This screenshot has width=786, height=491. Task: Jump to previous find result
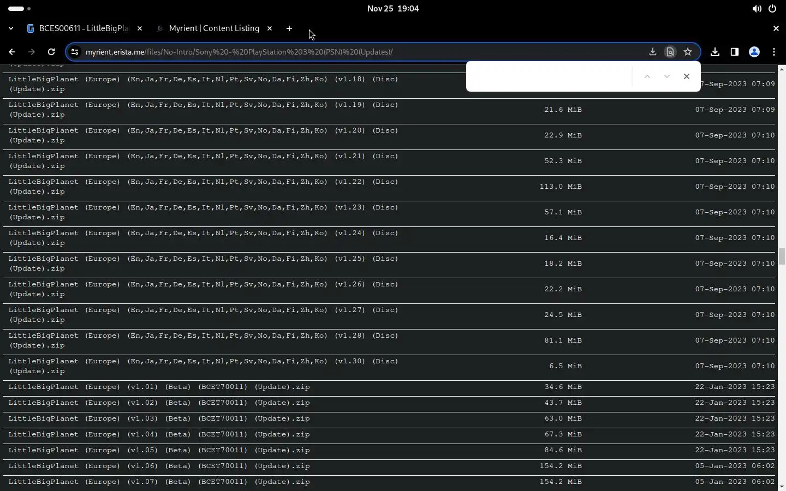[647, 76]
